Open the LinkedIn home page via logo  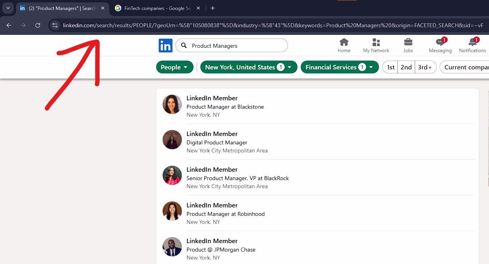pyautogui.click(x=165, y=45)
